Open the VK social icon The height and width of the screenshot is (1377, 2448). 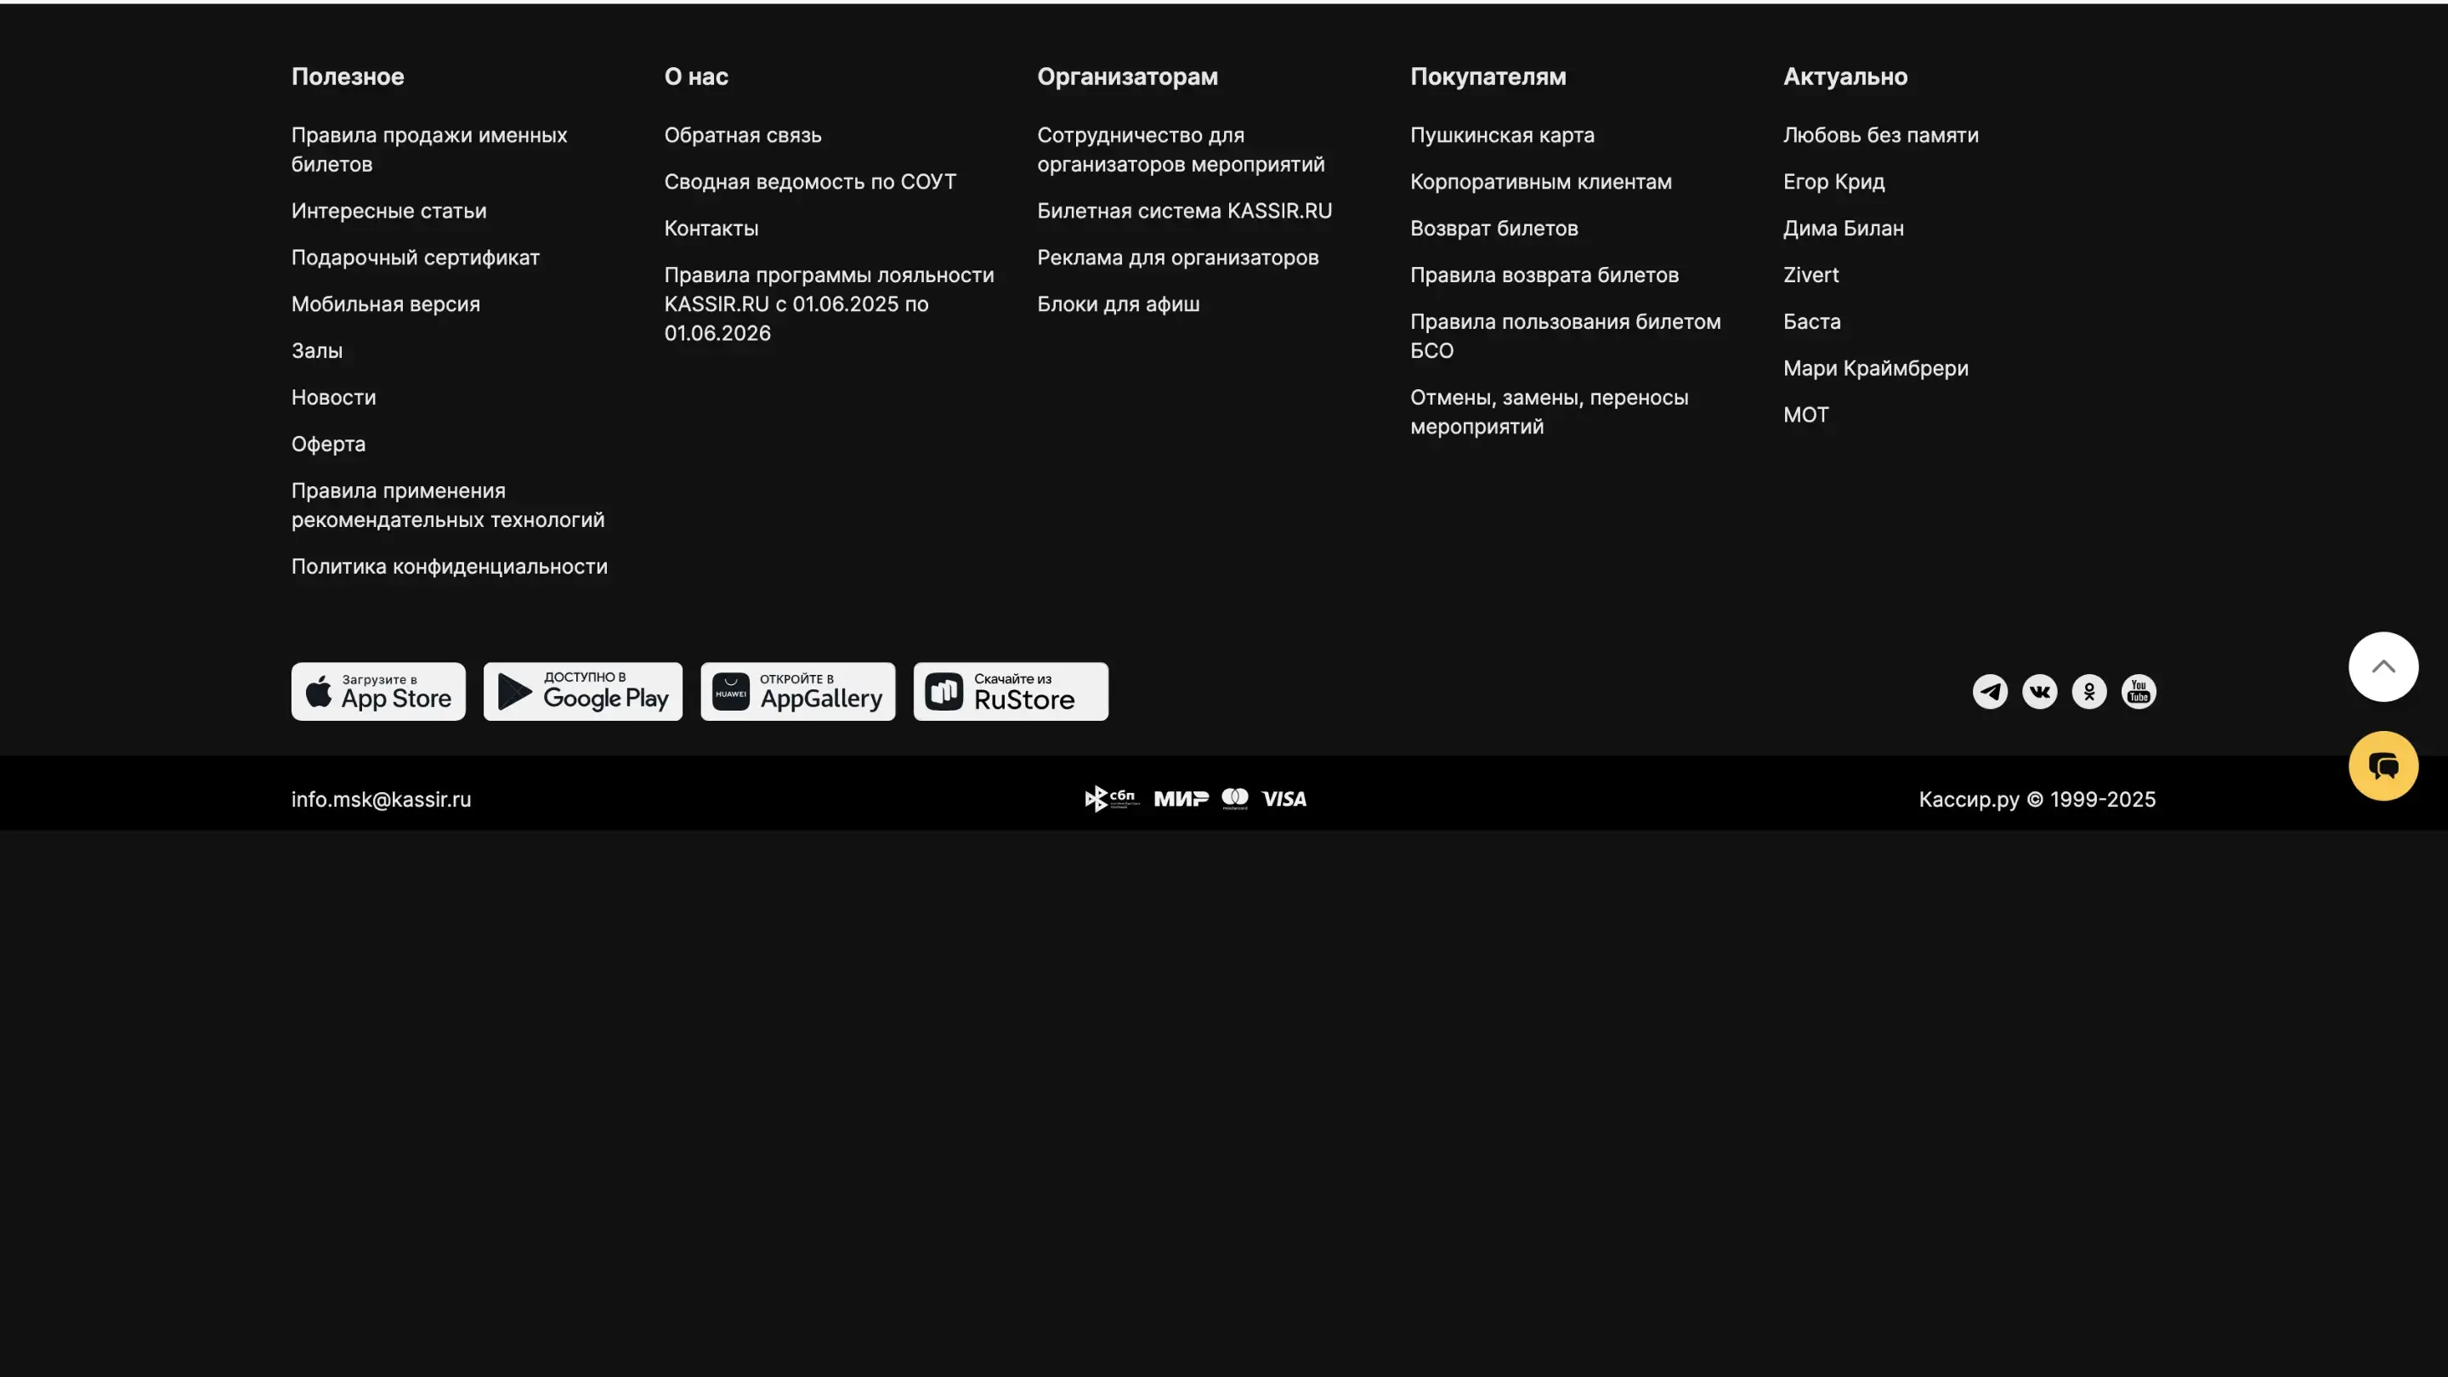click(x=2039, y=692)
